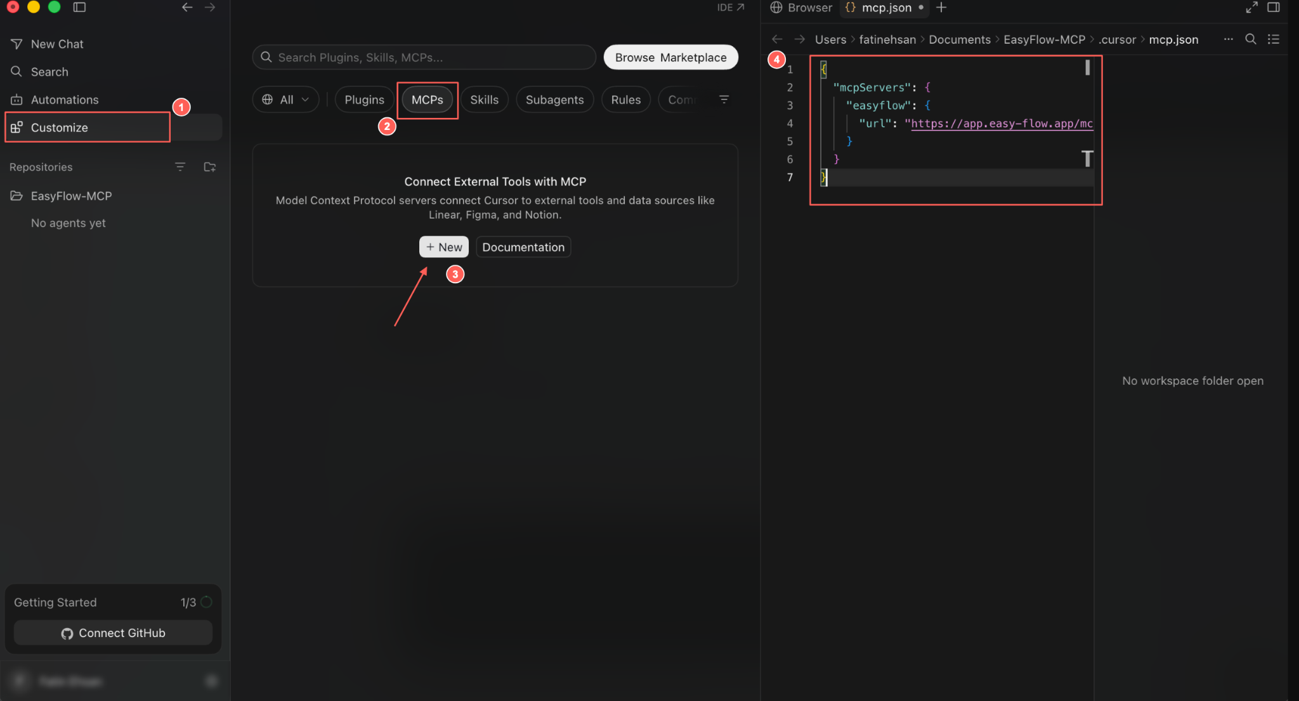This screenshot has height=701, width=1299.
Task: Switch to the Browser tab
Action: click(801, 8)
